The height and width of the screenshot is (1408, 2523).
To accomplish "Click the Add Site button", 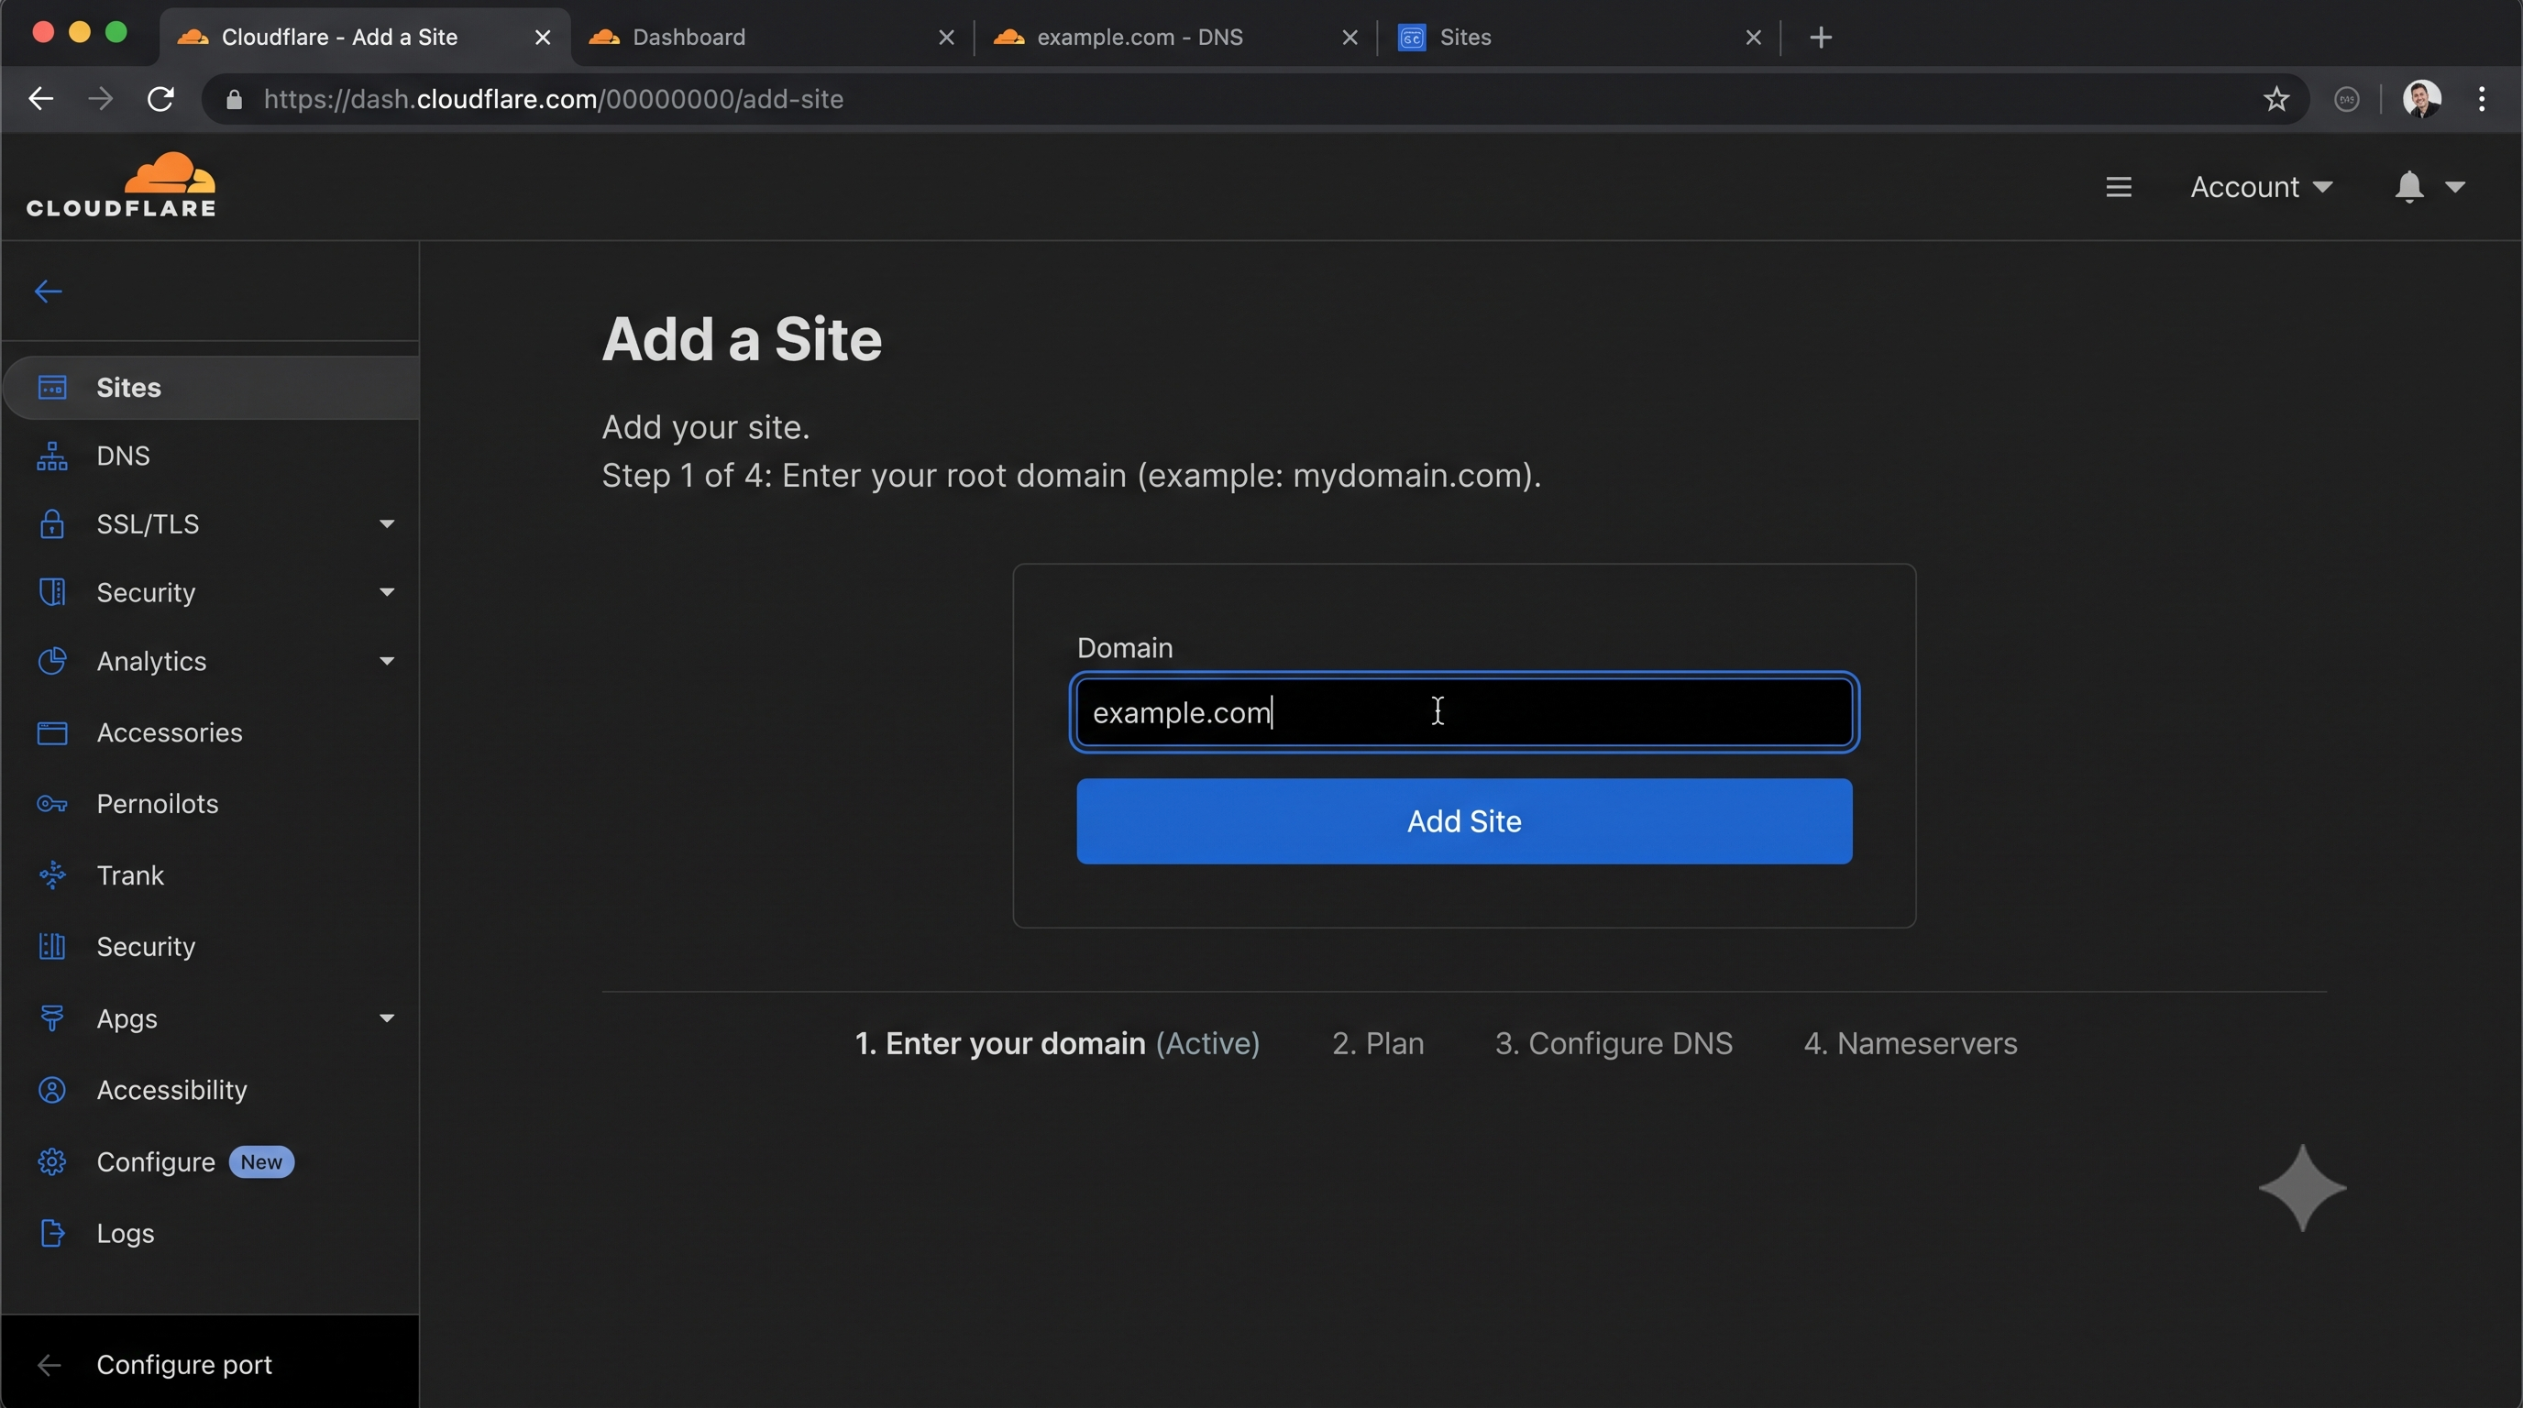I will coord(1464,821).
